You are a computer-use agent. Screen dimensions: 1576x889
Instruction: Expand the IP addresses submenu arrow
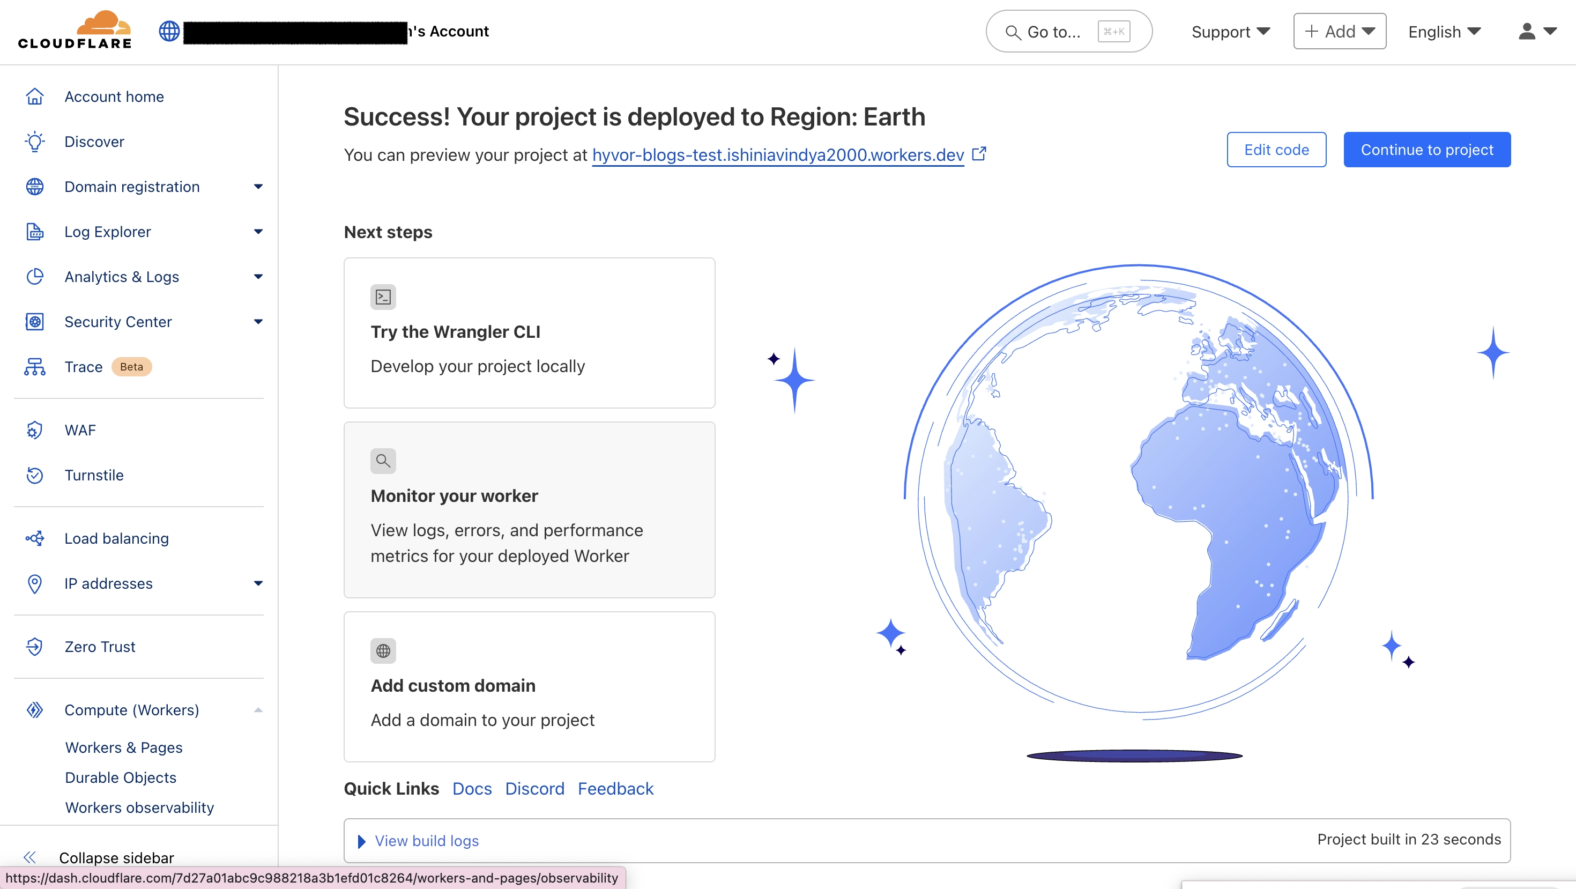click(258, 584)
